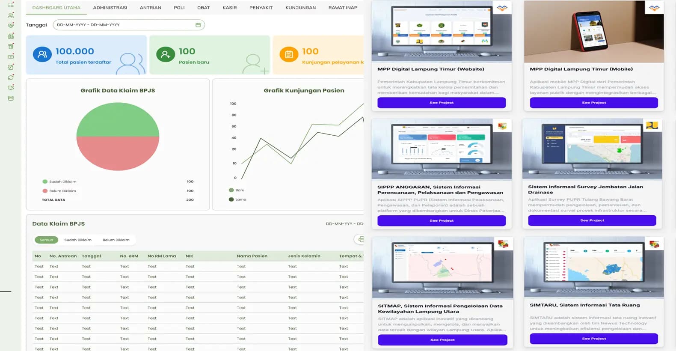This screenshot has height=351, width=676.
Task: Toggle the Sudah Diklaim pie chart legend
Action: pyautogui.click(x=59, y=181)
